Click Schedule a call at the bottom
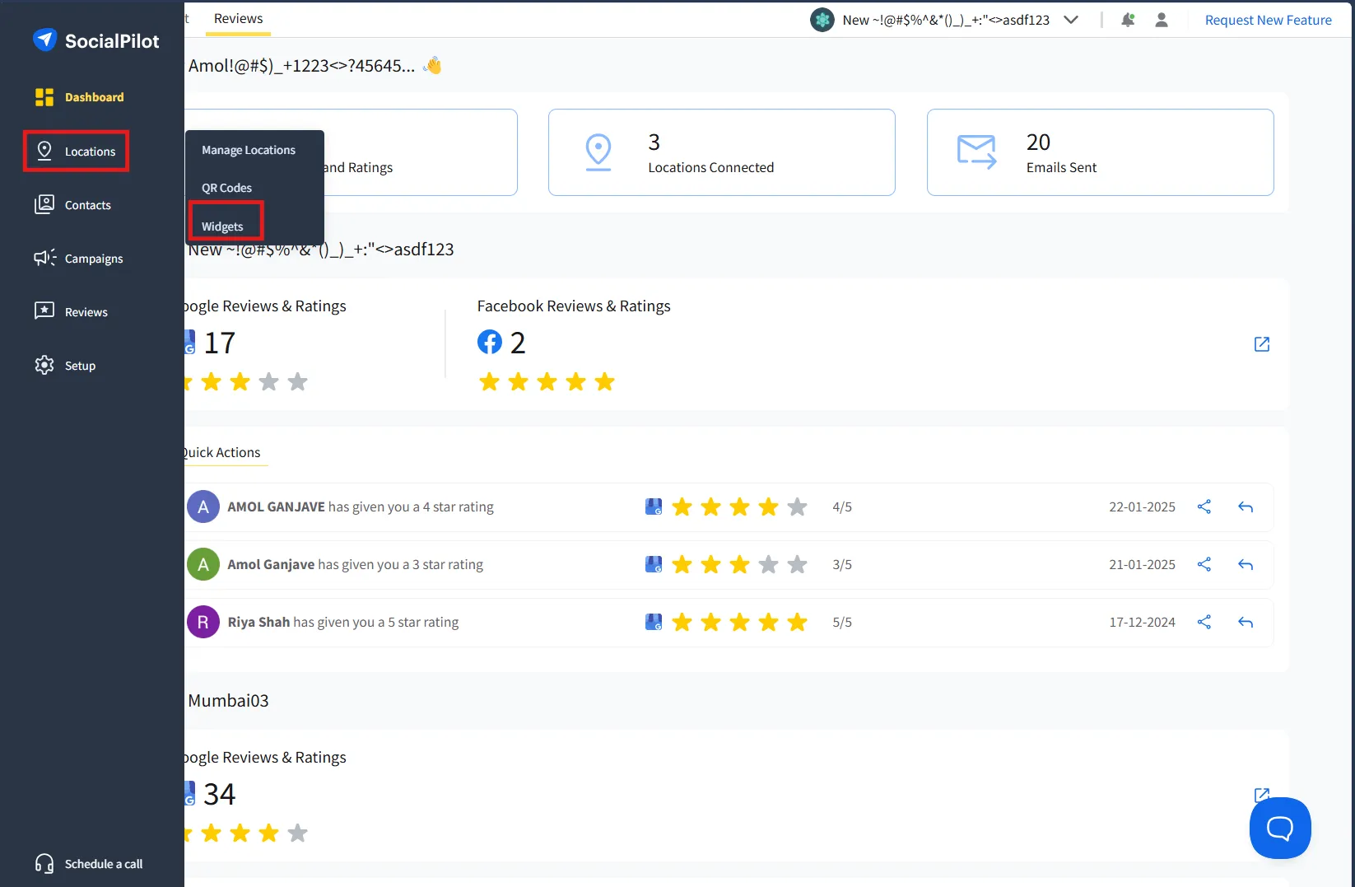This screenshot has height=887, width=1355. (x=103, y=863)
